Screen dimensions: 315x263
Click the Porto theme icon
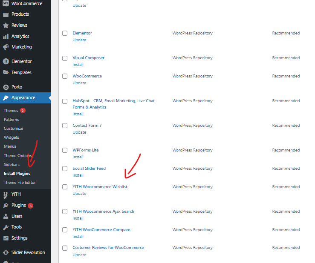[6, 87]
